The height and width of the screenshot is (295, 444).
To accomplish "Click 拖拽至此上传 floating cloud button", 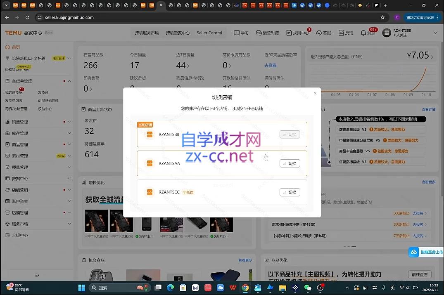I will (426, 252).
